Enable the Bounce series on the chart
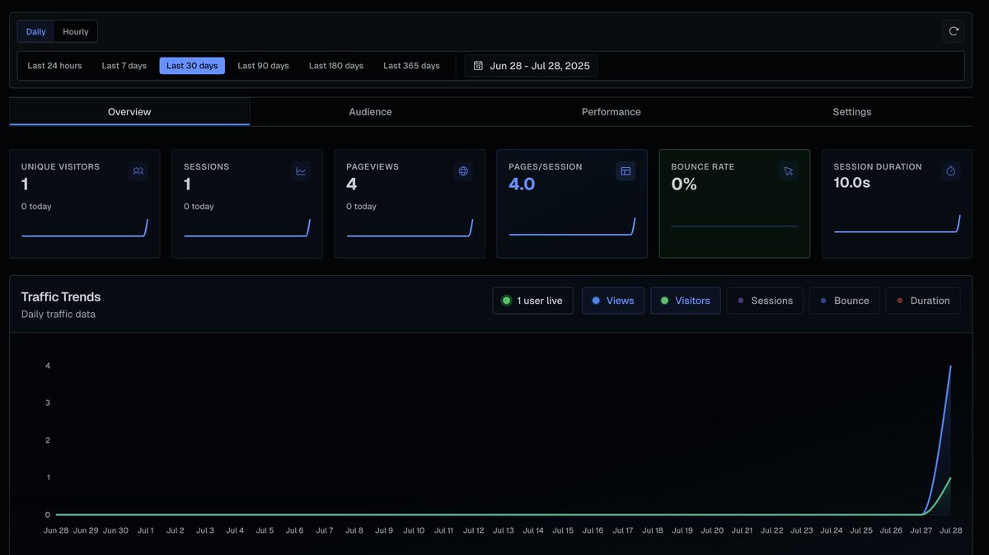This screenshot has height=555, width=989. pyautogui.click(x=844, y=300)
